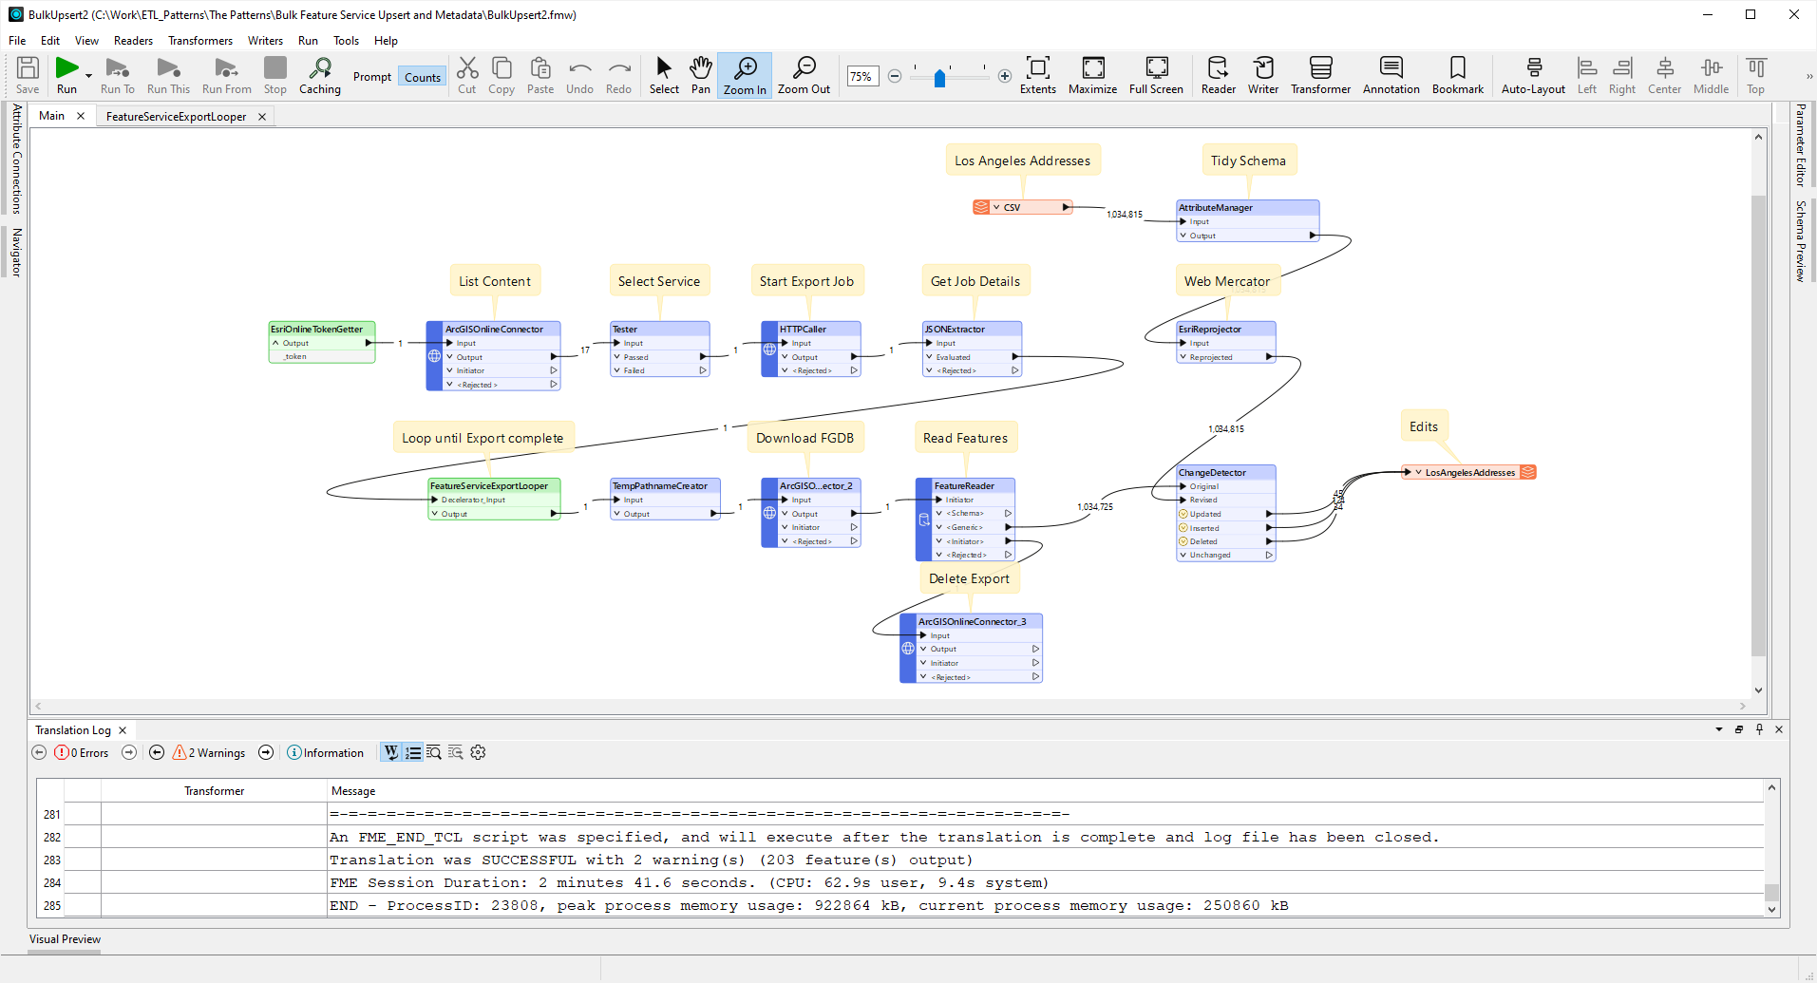Apply Auto-Layout to the workspace
Screen dimensions: 1817x983
pos(1531,75)
